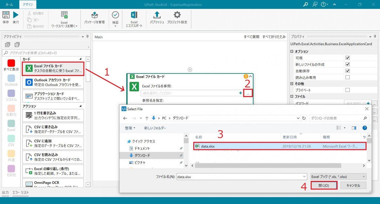Collapse the アクション section in activities
The width and height of the screenshot is (380, 204).
coord(80,106)
